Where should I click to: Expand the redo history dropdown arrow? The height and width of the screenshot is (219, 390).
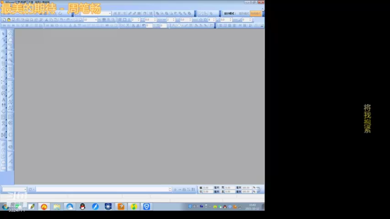pos(71,19)
